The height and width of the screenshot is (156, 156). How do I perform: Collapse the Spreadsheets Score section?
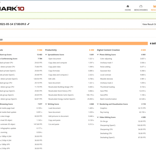46,55
